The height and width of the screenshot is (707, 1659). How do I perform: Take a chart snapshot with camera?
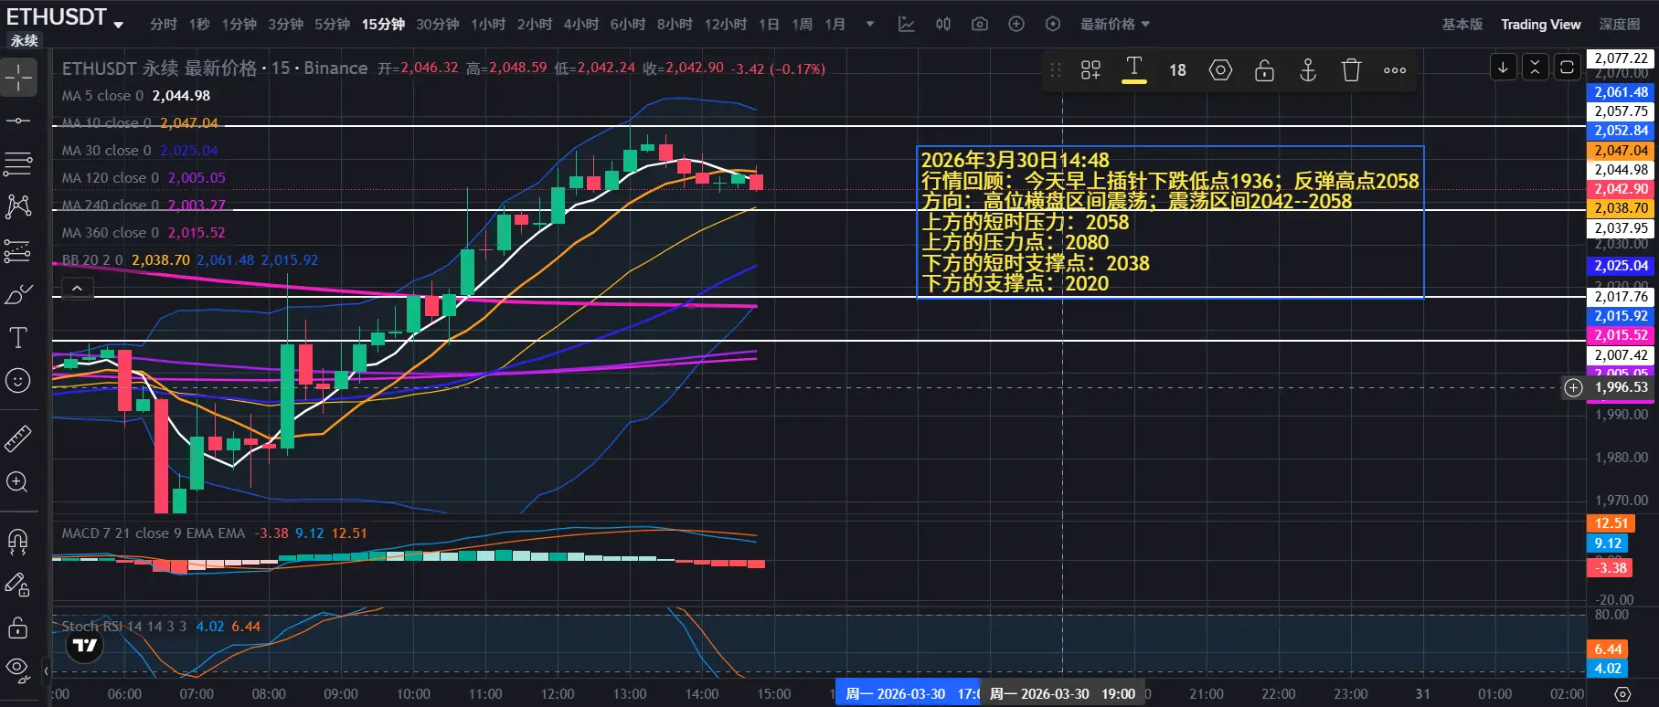pos(980,24)
